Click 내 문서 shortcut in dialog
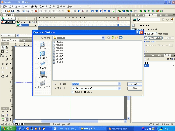 [x=43, y=65]
